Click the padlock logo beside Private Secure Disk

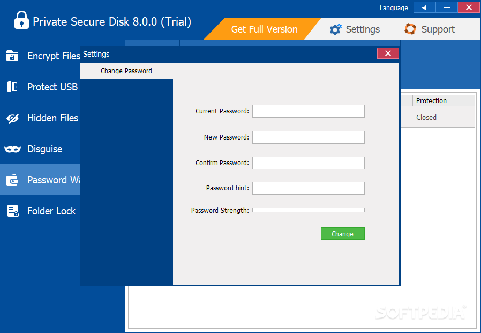22,20
